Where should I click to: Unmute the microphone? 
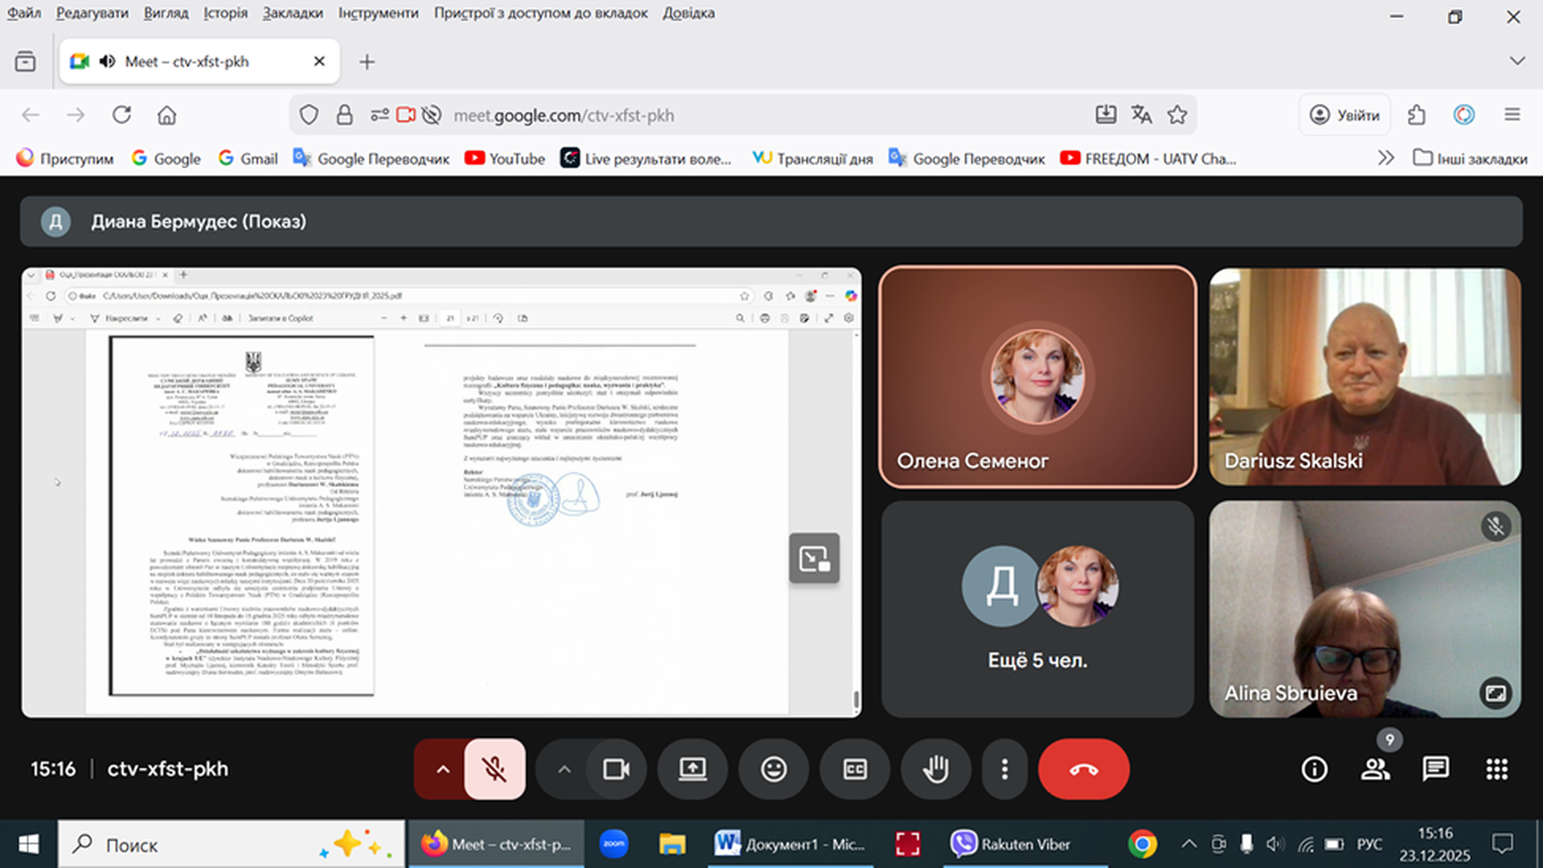coord(494,769)
